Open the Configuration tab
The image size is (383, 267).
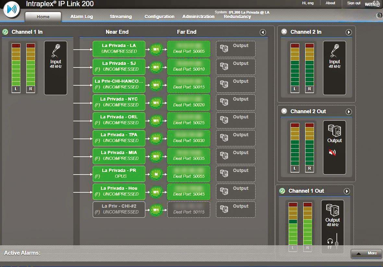159,17
